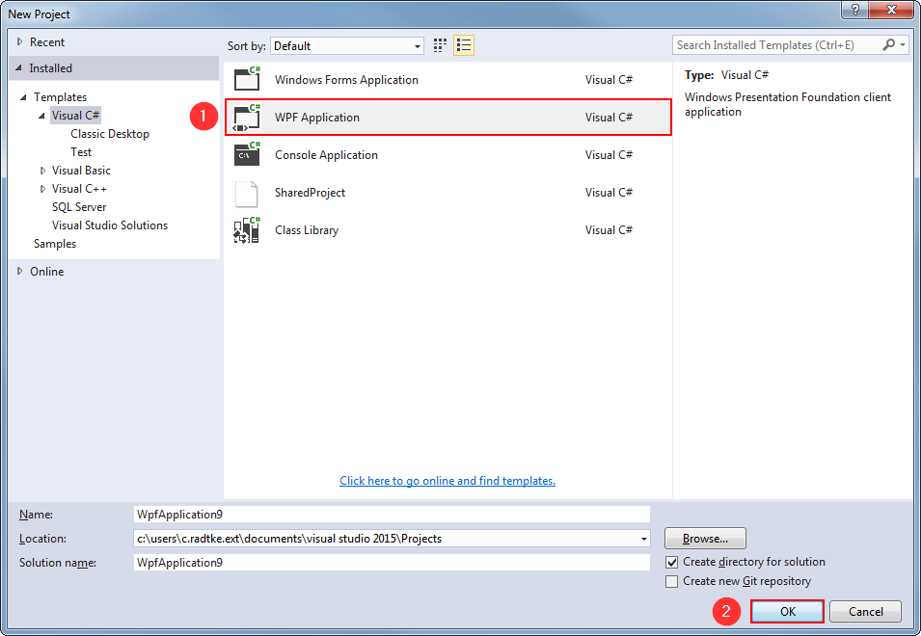921x636 pixels.
Task: Click the Console Application template icon
Action: point(247,154)
